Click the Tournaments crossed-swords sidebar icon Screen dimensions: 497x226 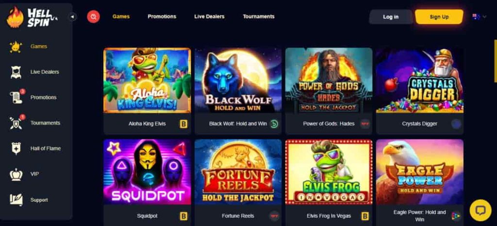coord(17,122)
